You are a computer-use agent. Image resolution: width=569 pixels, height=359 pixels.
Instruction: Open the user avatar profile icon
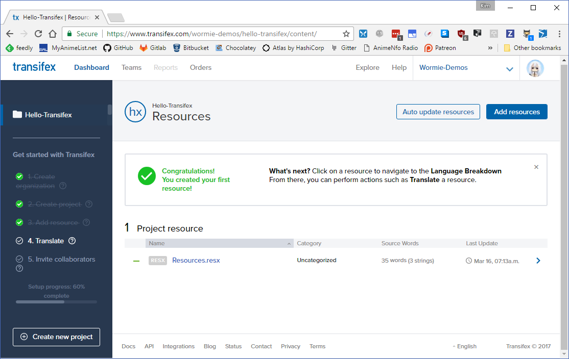[x=535, y=68]
